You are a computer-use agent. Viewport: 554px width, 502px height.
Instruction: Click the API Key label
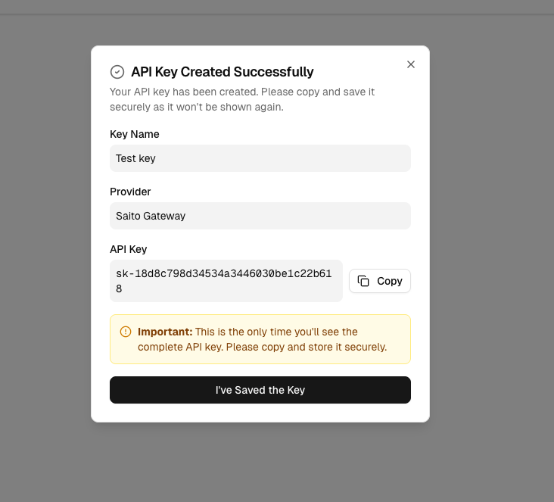pyautogui.click(x=129, y=249)
